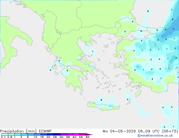Click the '06..09 UTC' time text
The width and height of the screenshot is (179, 138).
(149, 131)
